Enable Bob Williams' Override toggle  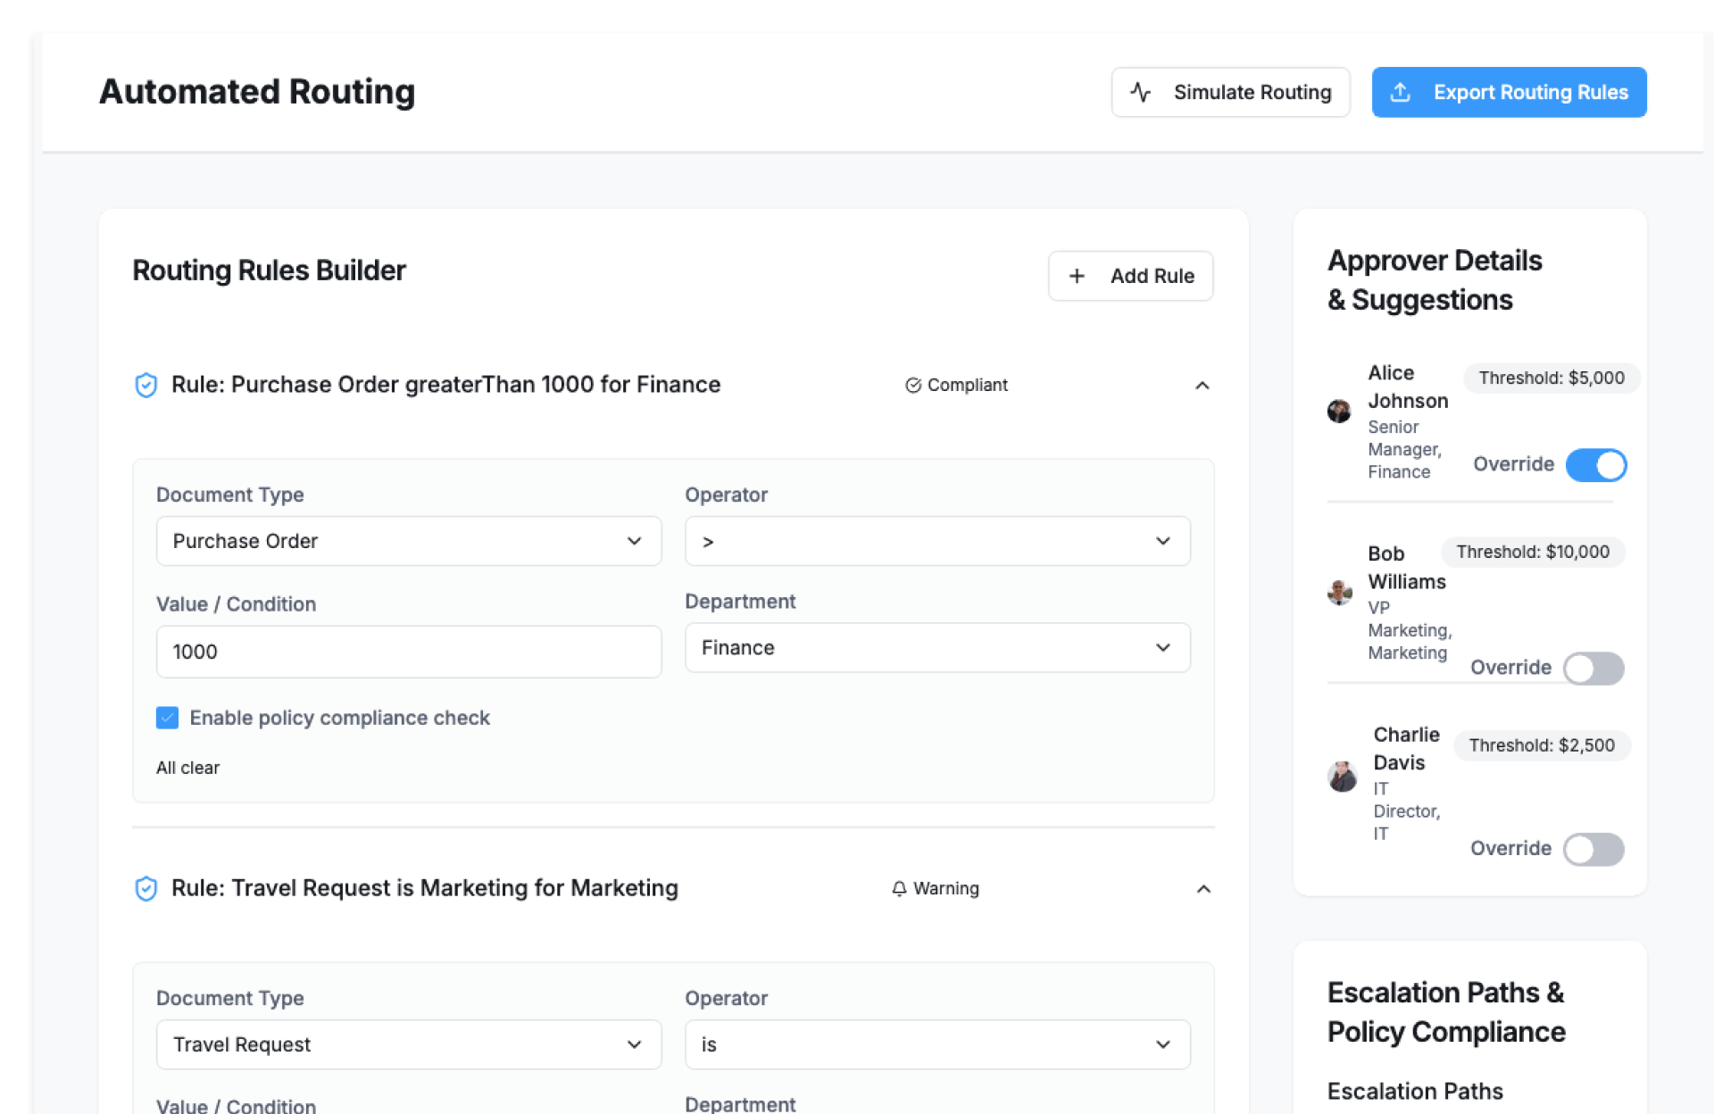[1593, 668]
